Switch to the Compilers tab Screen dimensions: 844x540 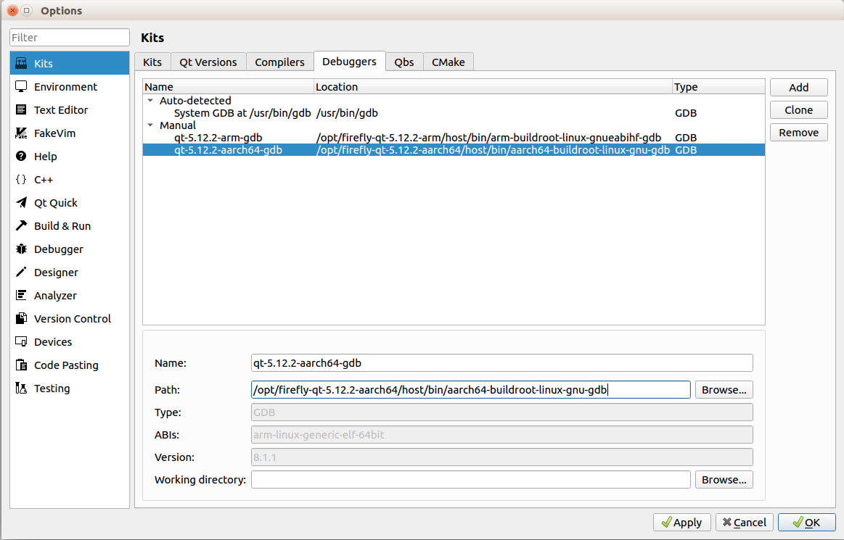point(279,62)
